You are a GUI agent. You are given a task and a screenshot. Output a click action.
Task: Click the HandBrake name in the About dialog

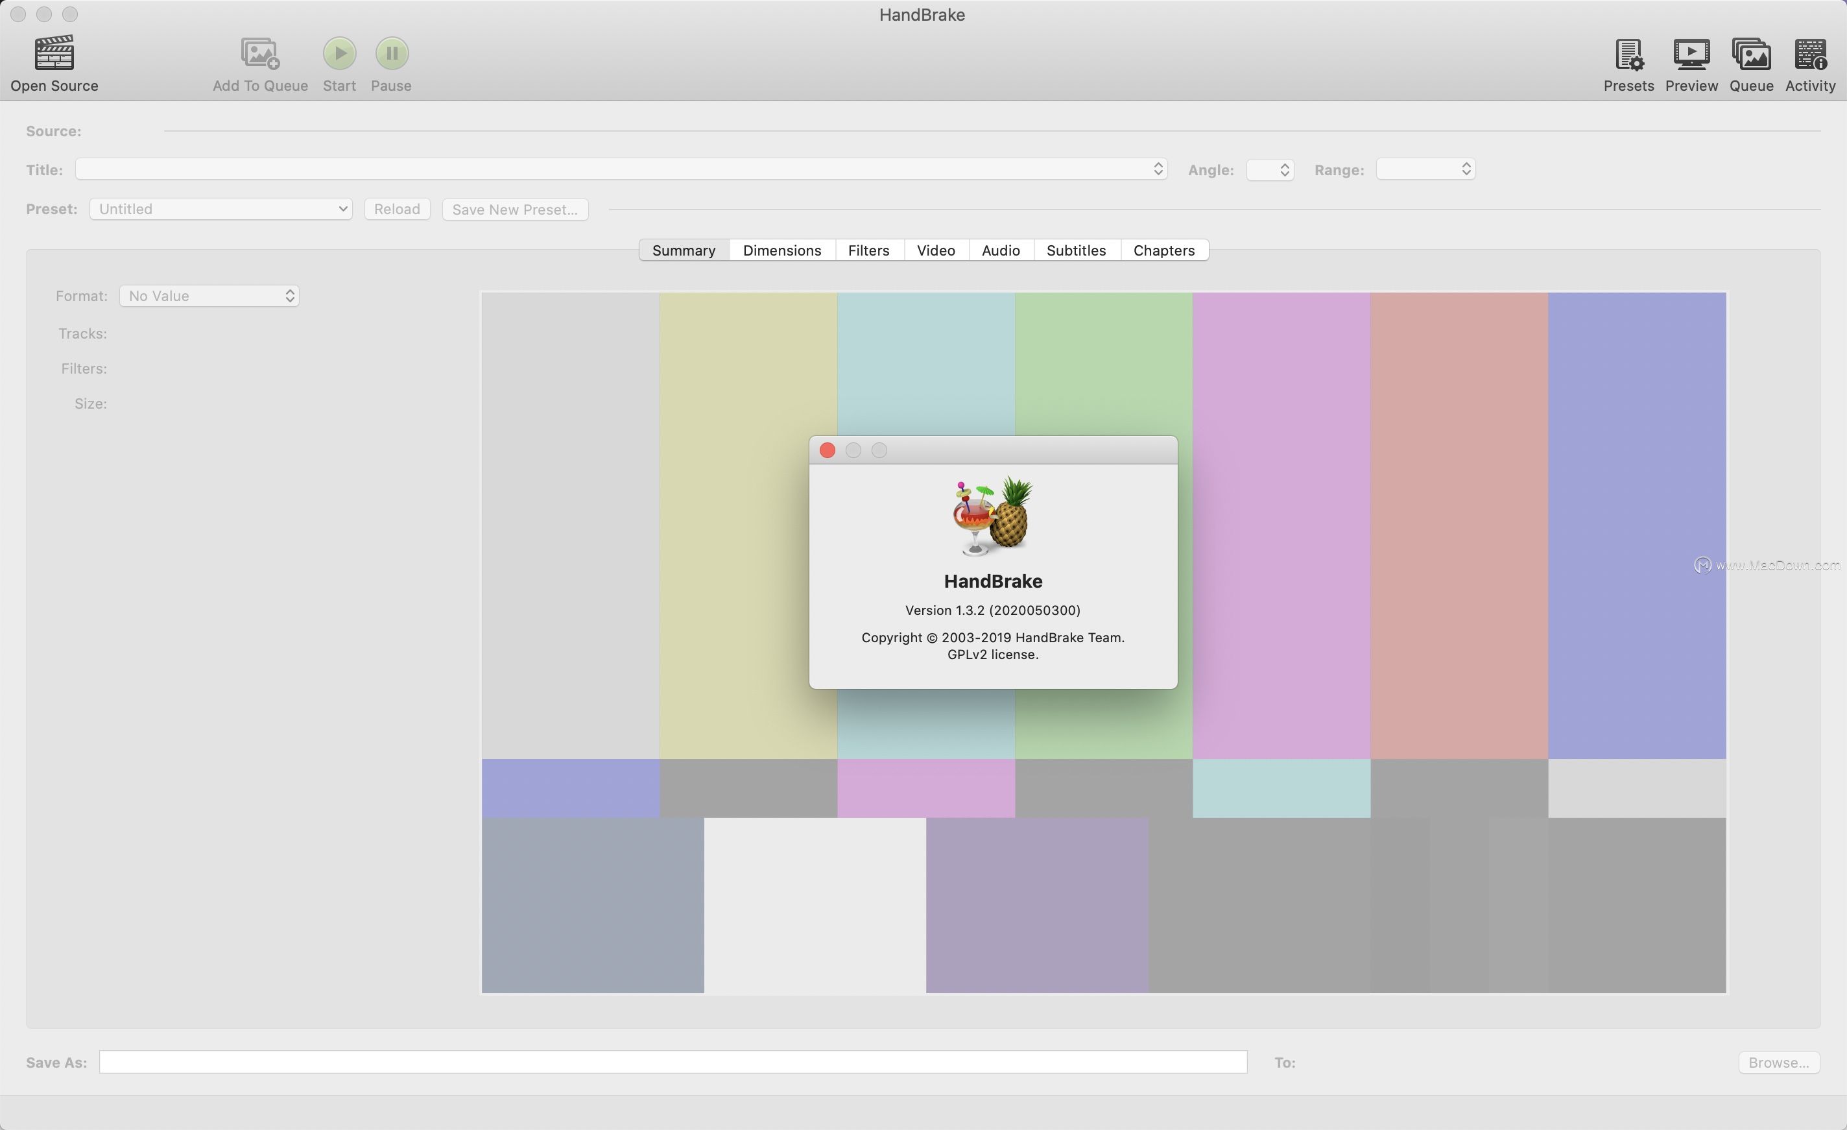[x=992, y=581]
